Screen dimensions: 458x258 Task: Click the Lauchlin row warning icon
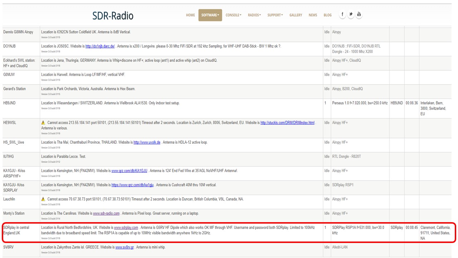pos(43,199)
